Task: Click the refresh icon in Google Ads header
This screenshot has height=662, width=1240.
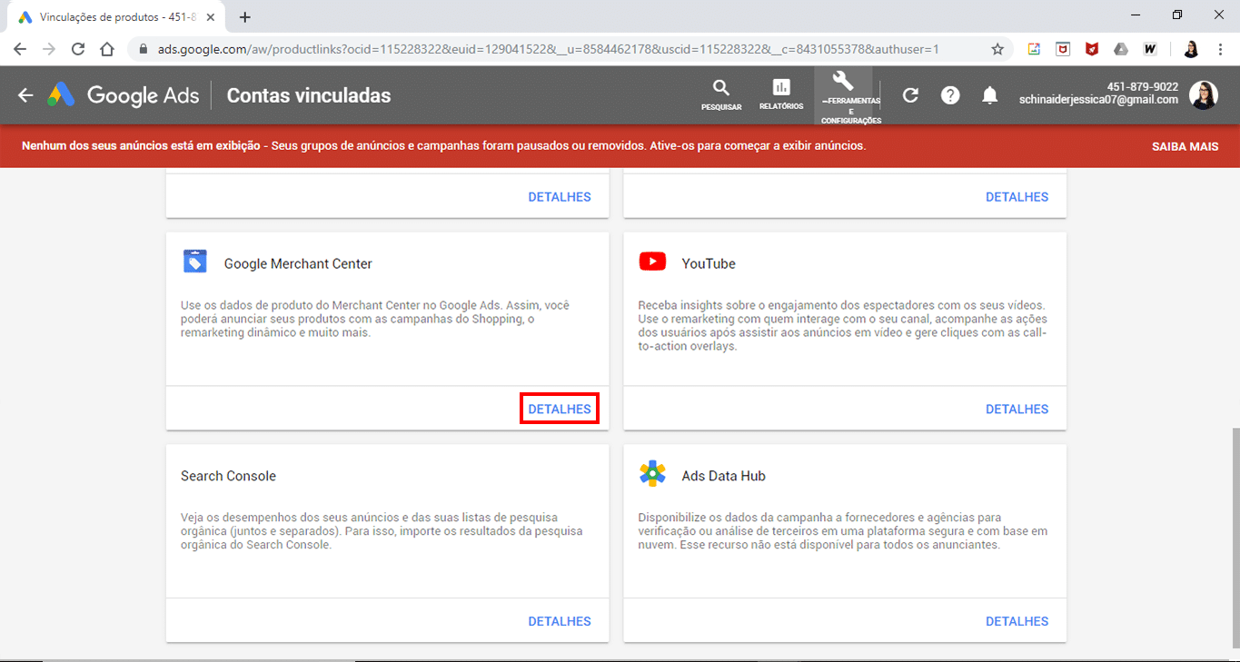Action: pos(910,95)
